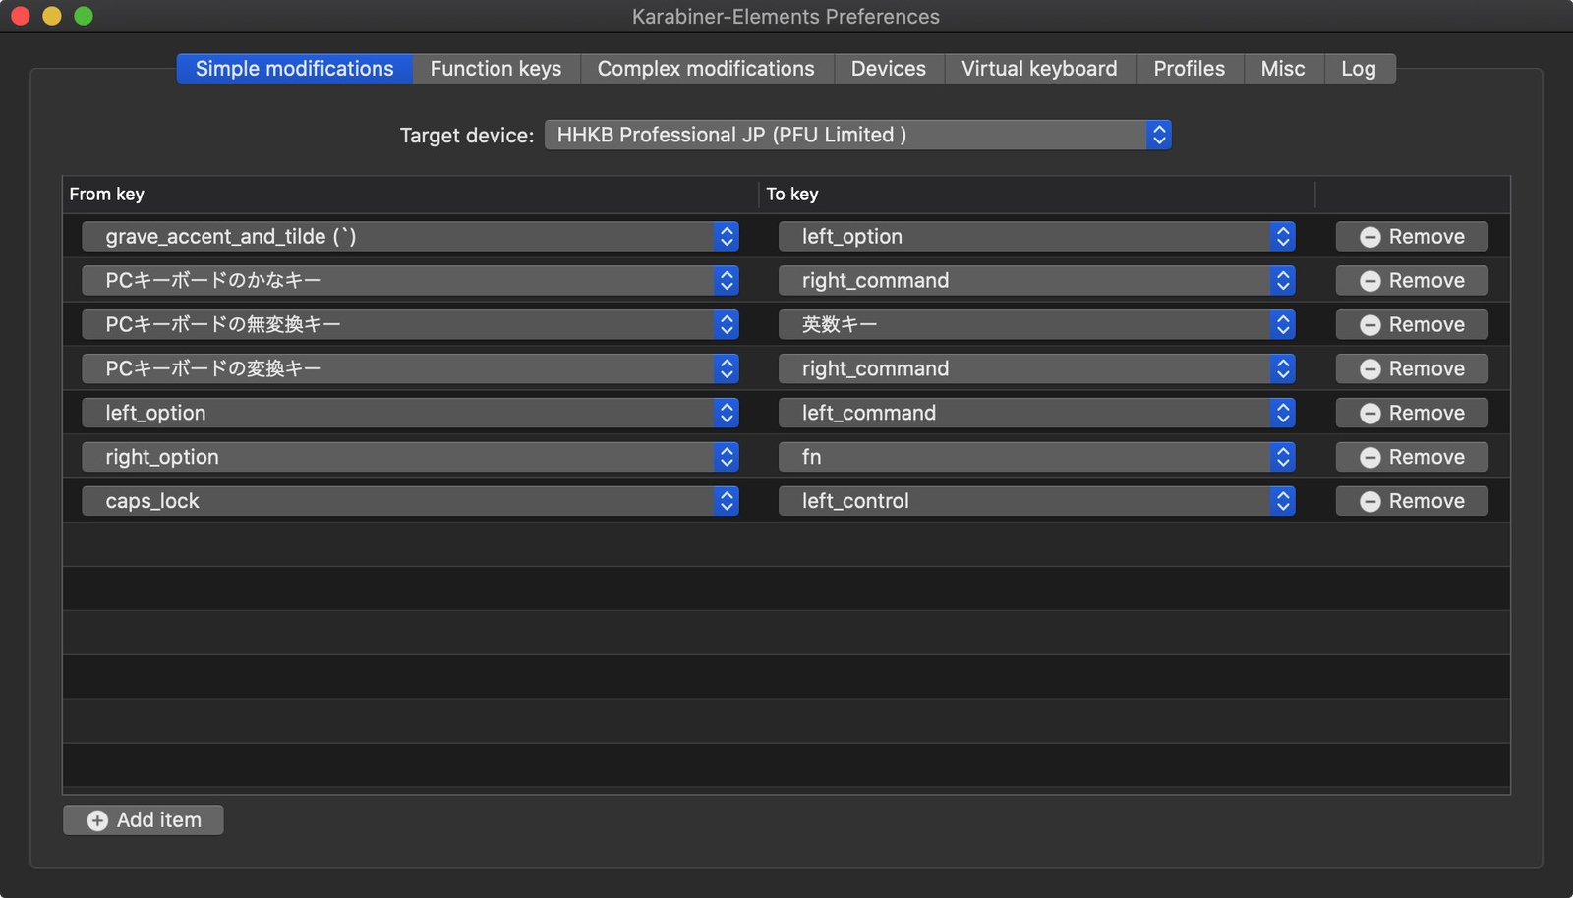1573x898 pixels.
Task: Change From key PCキーボードの無変換キー
Action: pyautogui.click(x=410, y=324)
